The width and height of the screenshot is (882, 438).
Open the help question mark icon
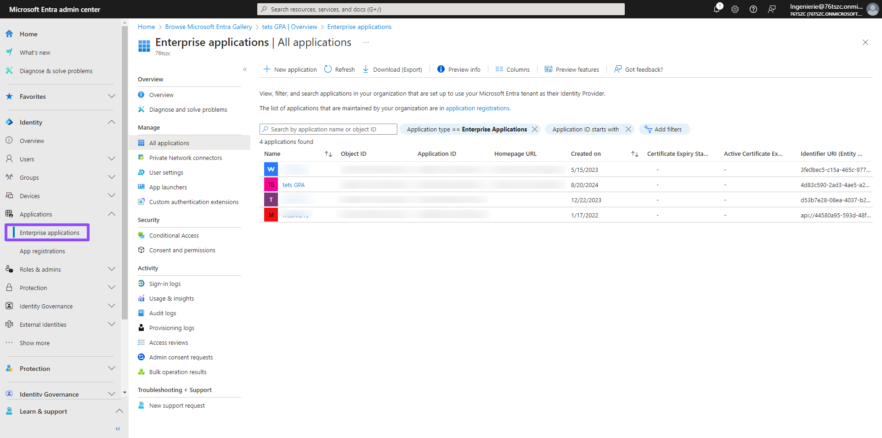(753, 9)
